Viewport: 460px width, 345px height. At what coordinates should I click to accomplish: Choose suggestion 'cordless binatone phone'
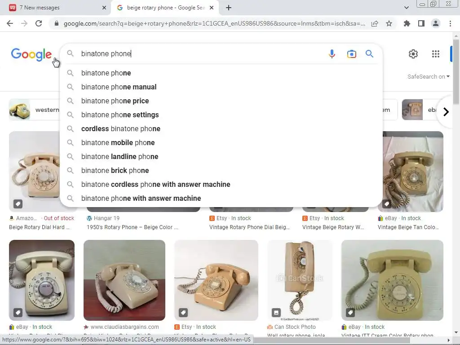(221, 129)
